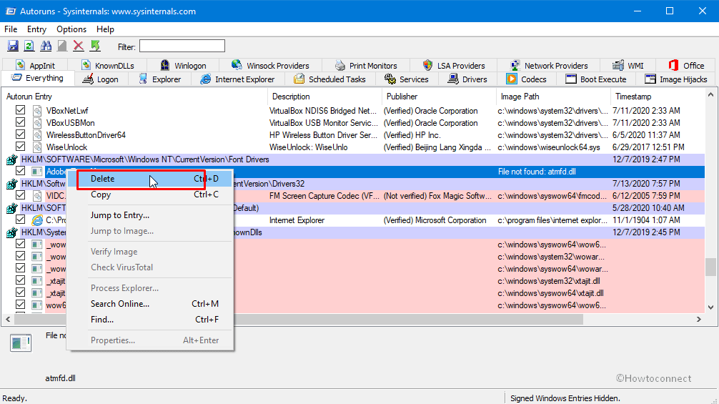The image size is (719, 404).
Task: Toggle the _xtajit system32 entry checkbox
Action: [20, 280]
